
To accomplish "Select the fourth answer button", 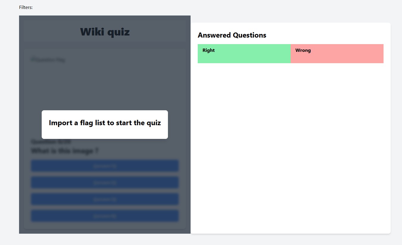I will click(105, 216).
